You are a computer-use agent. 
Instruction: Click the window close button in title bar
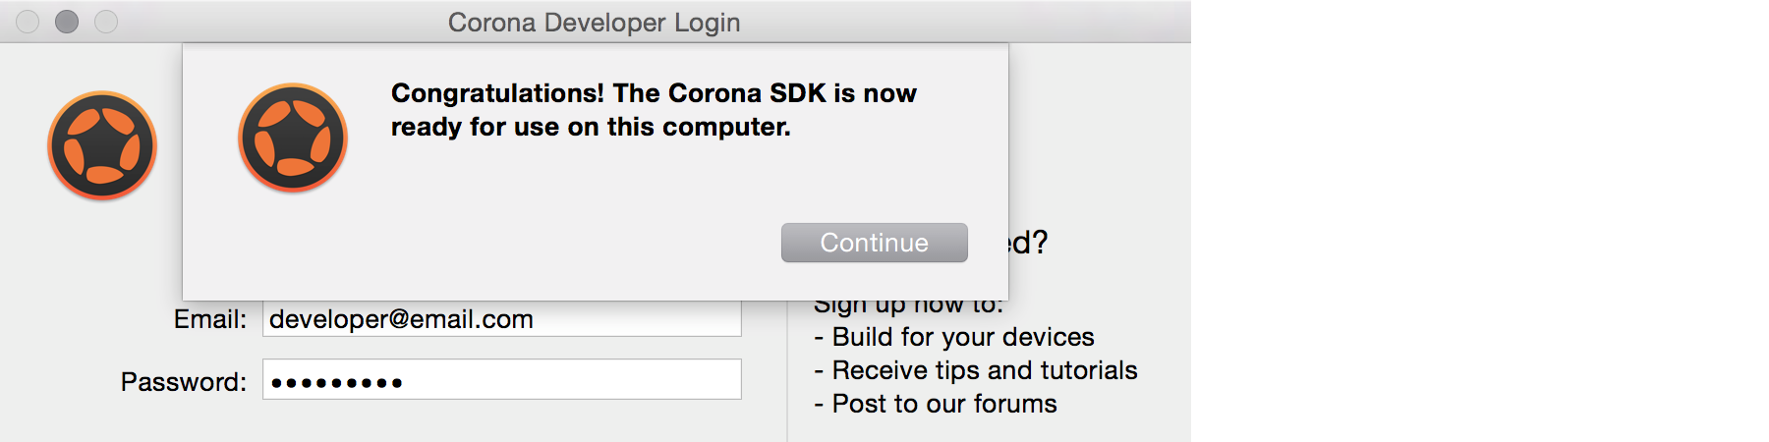(x=28, y=22)
